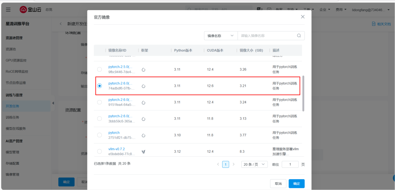Image resolution: width=395 pixels, height=190 pixels.
Task: Open the 镜像名称 search type dropdown
Action: pyautogui.click(x=221, y=36)
